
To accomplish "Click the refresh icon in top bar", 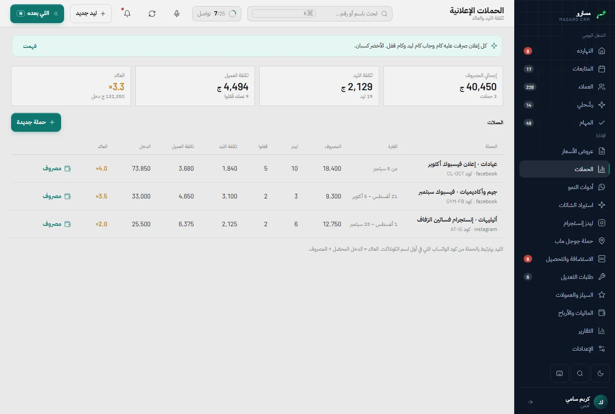I will [x=152, y=14].
